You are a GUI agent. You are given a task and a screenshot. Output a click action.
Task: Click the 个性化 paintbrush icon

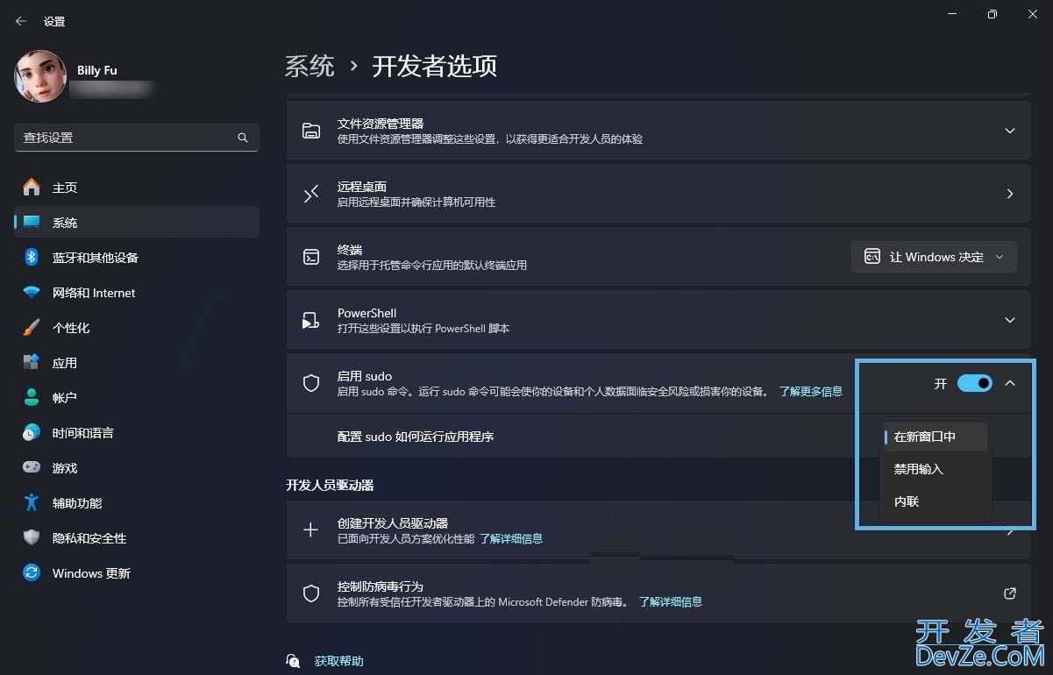click(32, 327)
